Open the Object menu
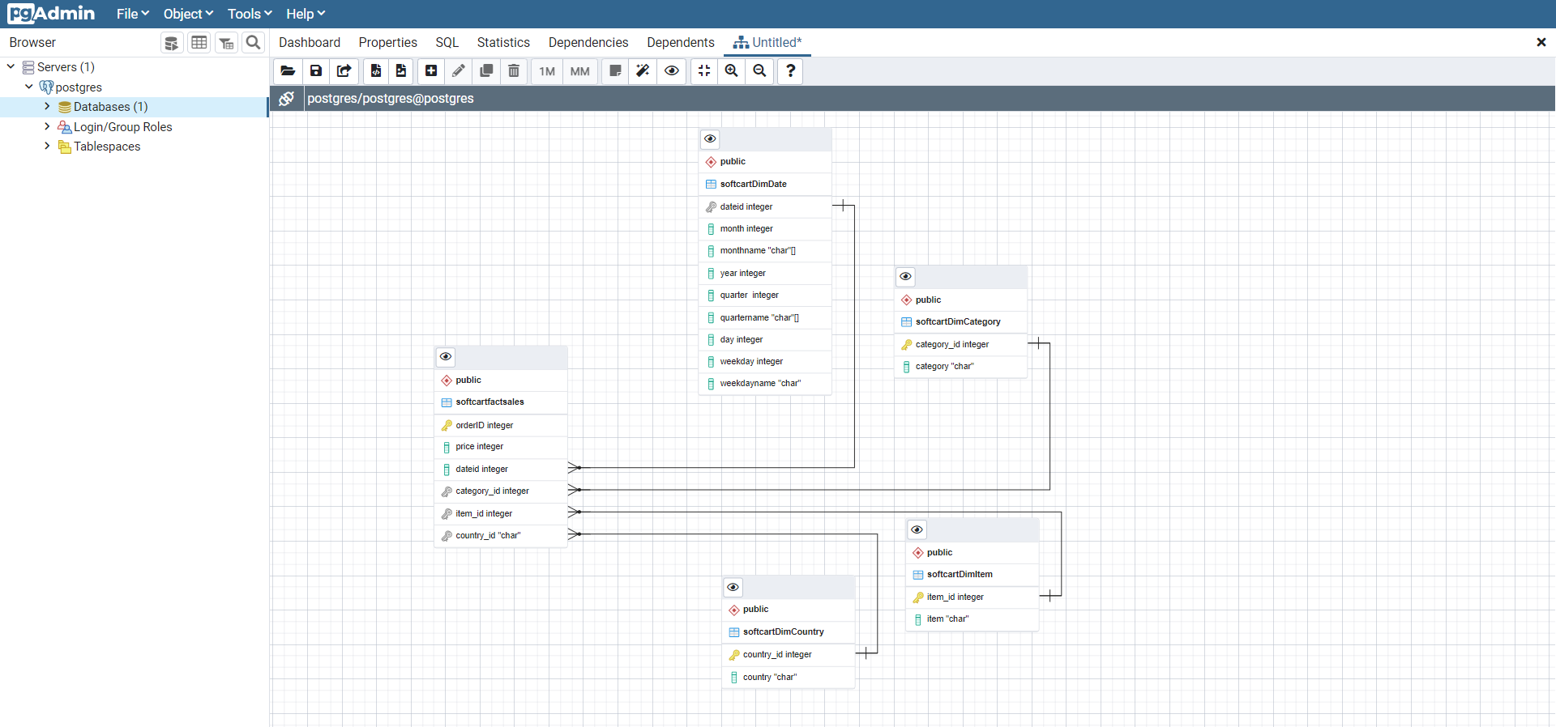 (188, 14)
